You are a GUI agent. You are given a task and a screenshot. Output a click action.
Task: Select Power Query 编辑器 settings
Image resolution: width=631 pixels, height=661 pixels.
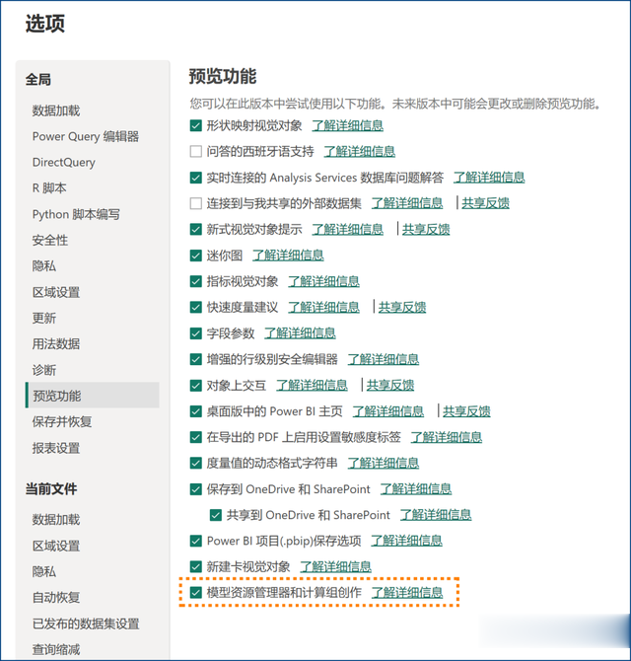coord(86,136)
